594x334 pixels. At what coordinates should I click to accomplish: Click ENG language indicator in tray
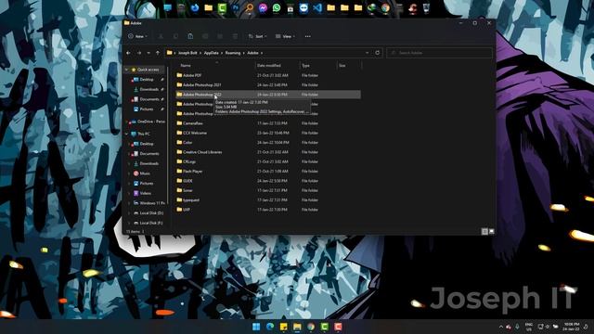[528, 327]
